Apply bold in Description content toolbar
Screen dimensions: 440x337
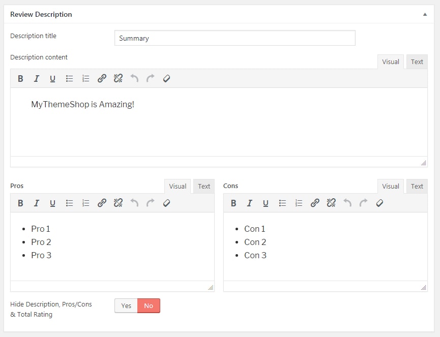(x=20, y=78)
